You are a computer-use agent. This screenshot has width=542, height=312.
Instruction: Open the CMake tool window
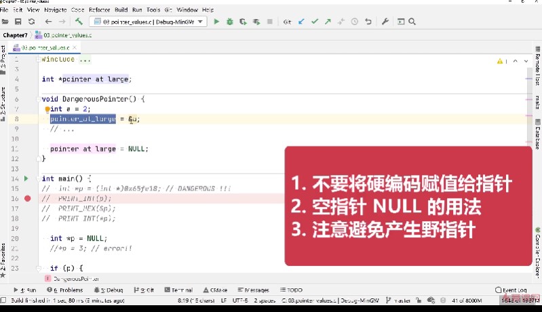pyautogui.click(x=215, y=290)
